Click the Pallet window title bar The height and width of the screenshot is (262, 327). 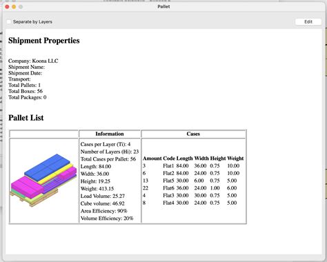click(163, 7)
